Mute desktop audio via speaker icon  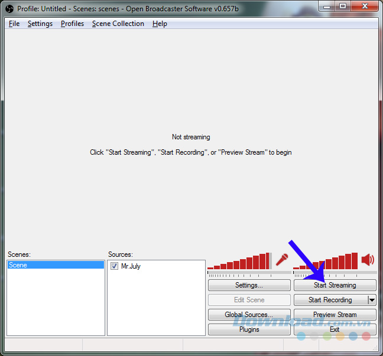(368, 259)
